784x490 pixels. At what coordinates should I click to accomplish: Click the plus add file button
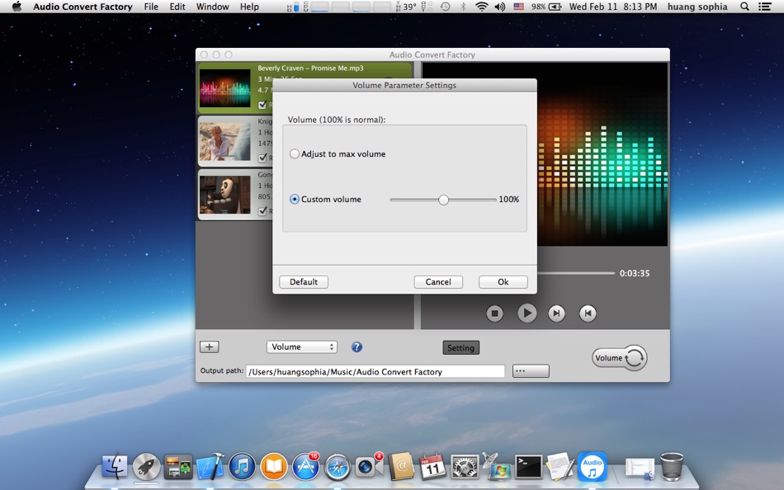coord(209,347)
